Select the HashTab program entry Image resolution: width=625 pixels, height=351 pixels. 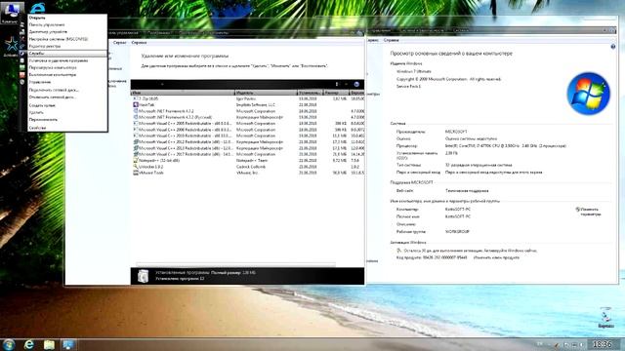point(247,105)
